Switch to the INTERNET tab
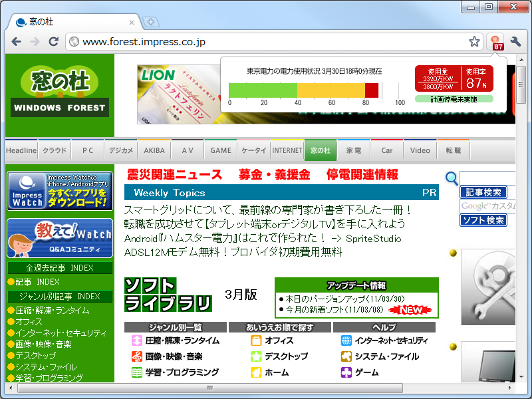 (288, 150)
